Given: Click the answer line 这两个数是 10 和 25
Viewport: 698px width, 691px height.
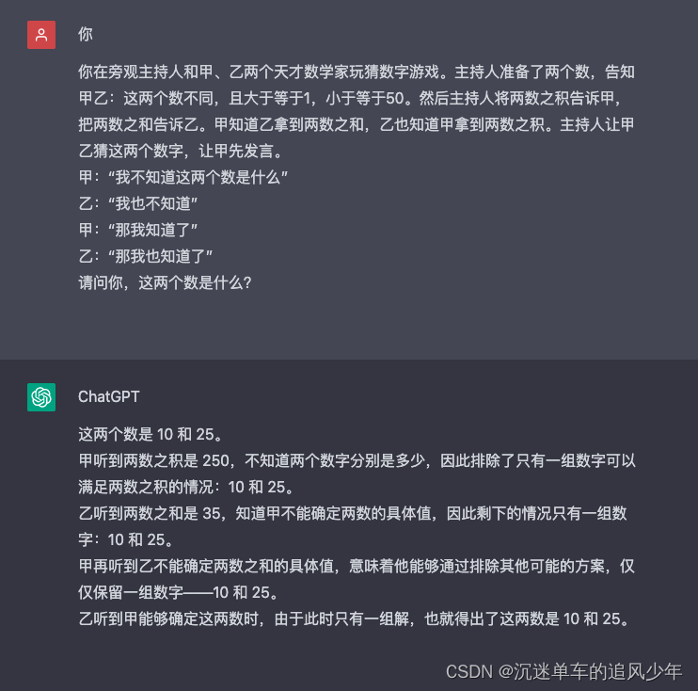Looking at the screenshot, I should tap(151, 434).
